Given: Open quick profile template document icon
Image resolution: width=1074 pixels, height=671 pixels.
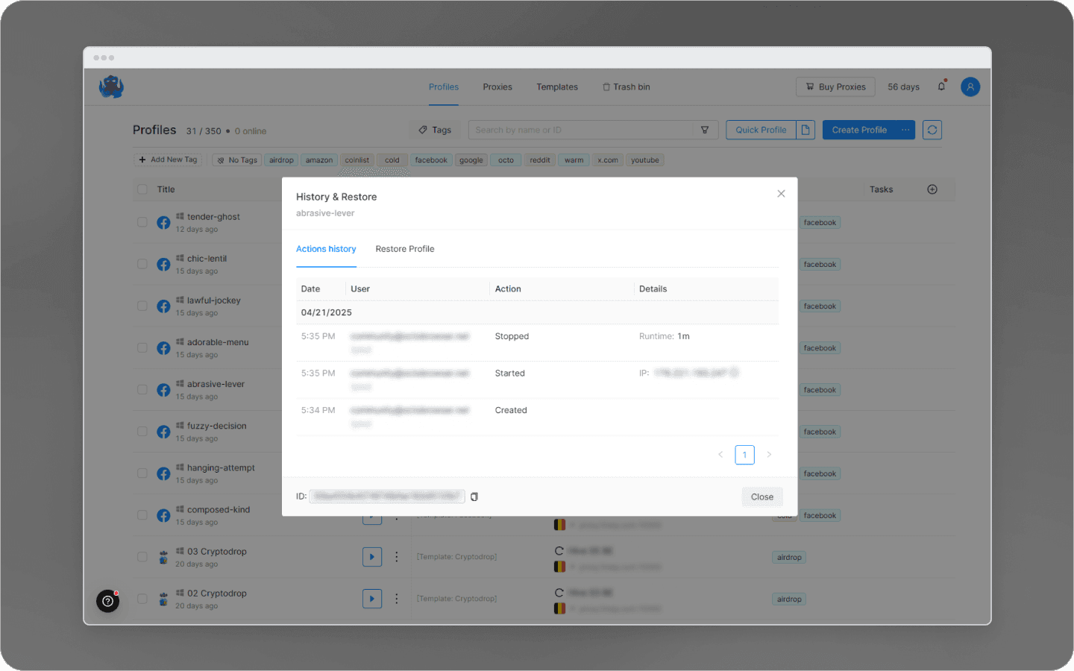Looking at the screenshot, I should (x=805, y=130).
